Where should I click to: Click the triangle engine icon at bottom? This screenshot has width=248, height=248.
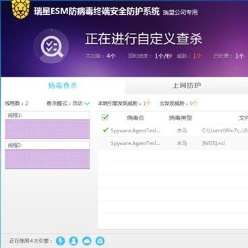point(100,241)
